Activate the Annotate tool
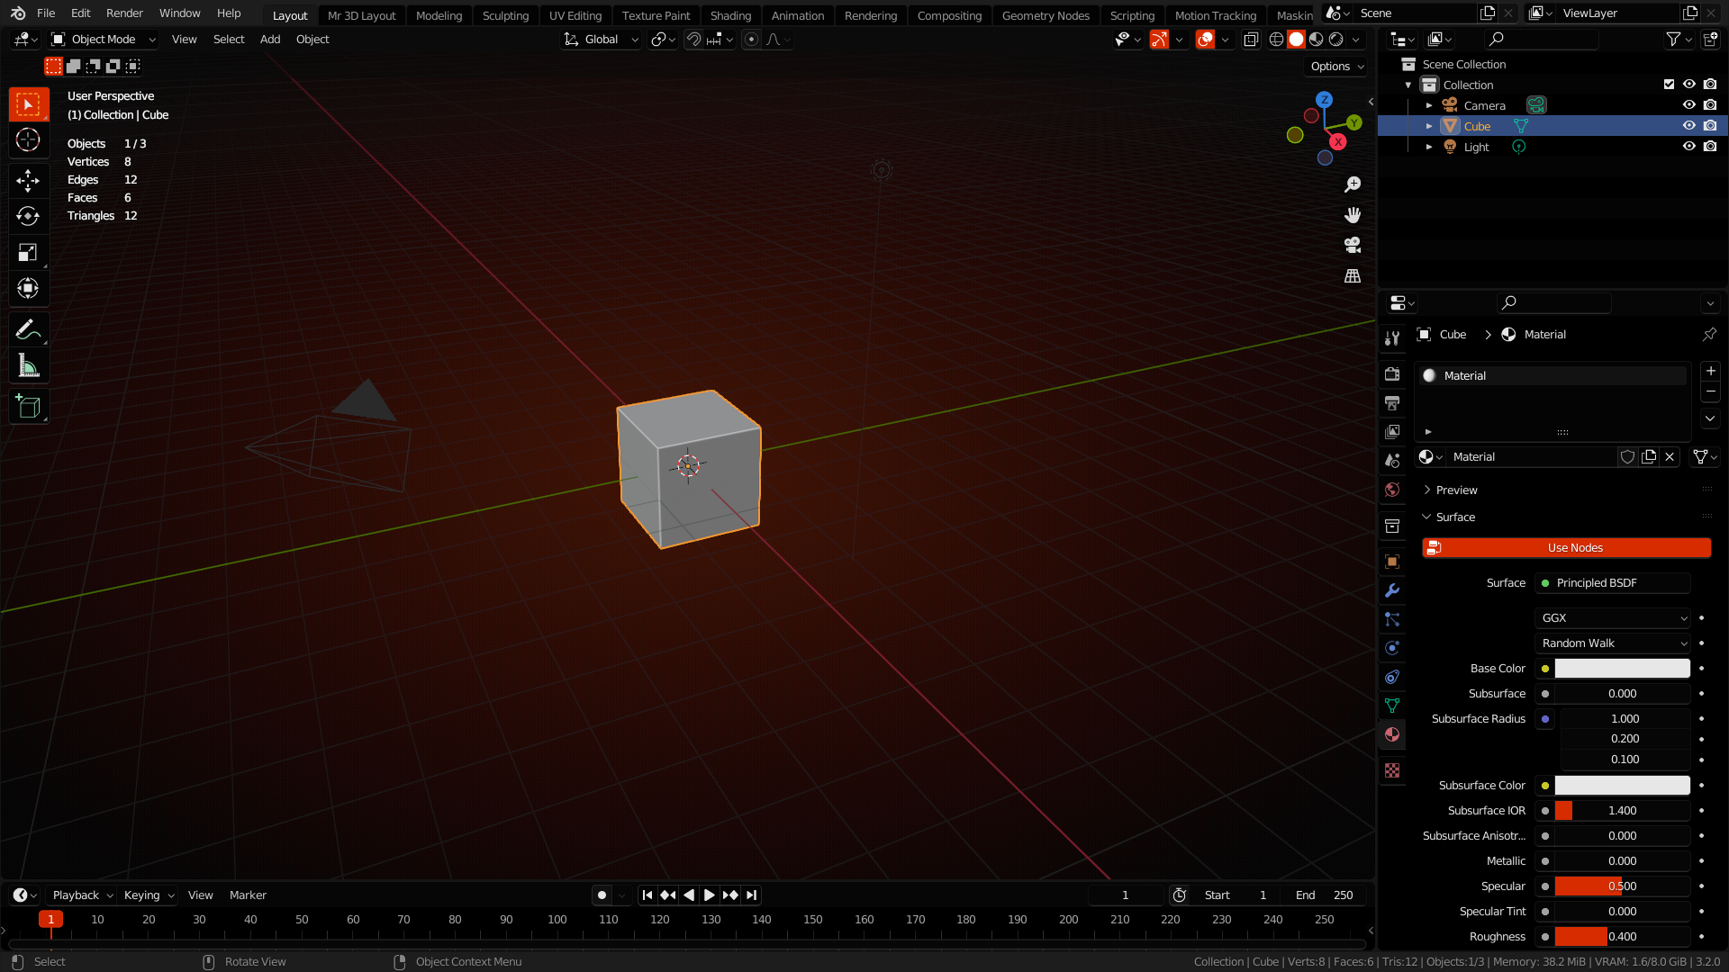This screenshot has height=972, width=1729. [x=29, y=329]
